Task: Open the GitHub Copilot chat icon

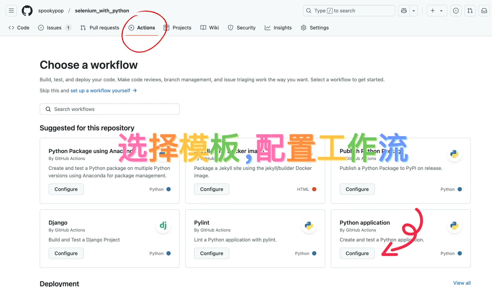Action: (x=403, y=11)
